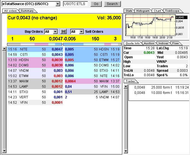Click order book scrollbar up arrow
This screenshot has height=155, width=190.
pyautogui.click(x=4, y=49)
